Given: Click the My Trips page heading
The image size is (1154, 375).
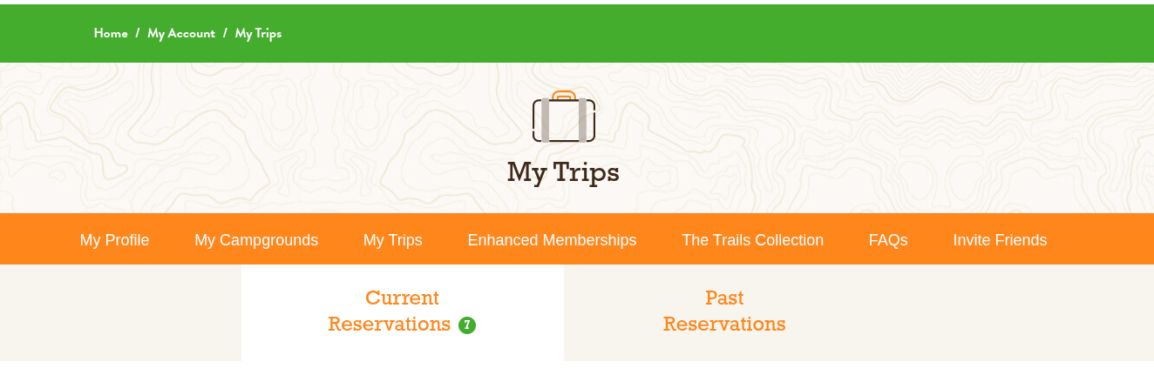Looking at the screenshot, I should point(563,172).
